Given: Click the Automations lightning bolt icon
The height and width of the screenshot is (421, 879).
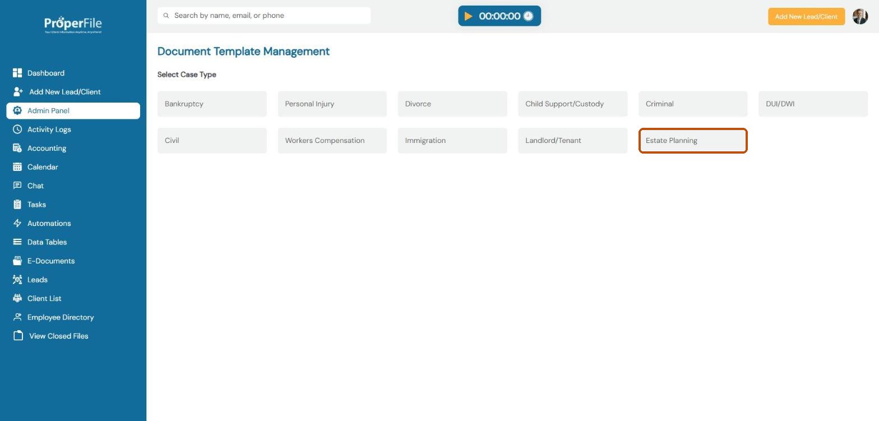Looking at the screenshot, I should pyautogui.click(x=17, y=223).
